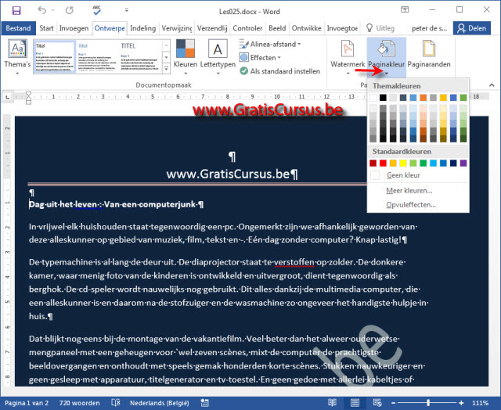Open Opvuleffecten... dialog
501x410 pixels.
click(x=418, y=205)
